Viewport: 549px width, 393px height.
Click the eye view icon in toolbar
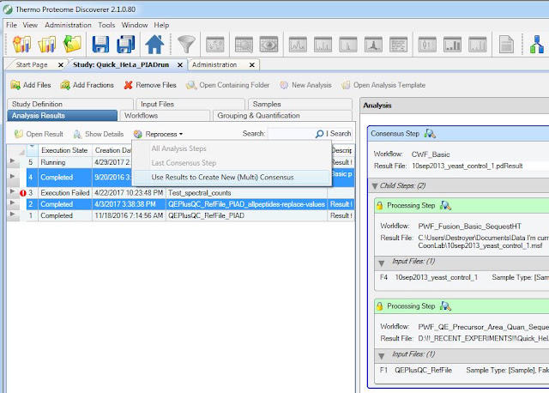[268, 45]
